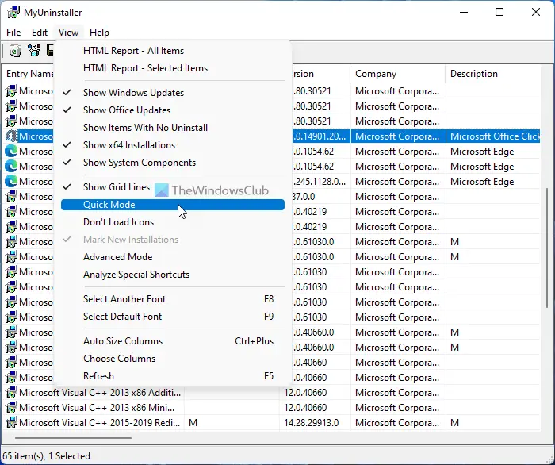This screenshot has width=555, height=465.
Task: Enable Show Items With No Uninstall
Action: pyautogui.click(x=173, y=128)
